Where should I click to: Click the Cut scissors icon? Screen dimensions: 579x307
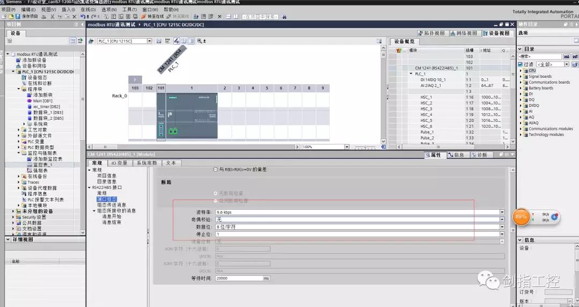[52, 17]
